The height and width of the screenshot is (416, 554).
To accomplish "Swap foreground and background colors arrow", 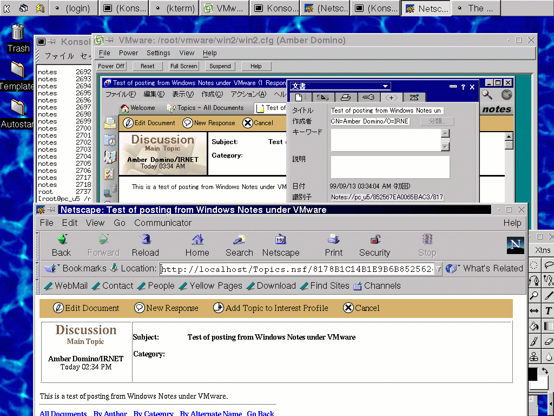I will click(545, 370).
